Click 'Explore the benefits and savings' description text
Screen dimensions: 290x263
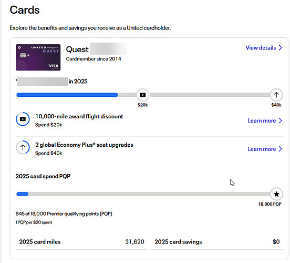point(90,28)
